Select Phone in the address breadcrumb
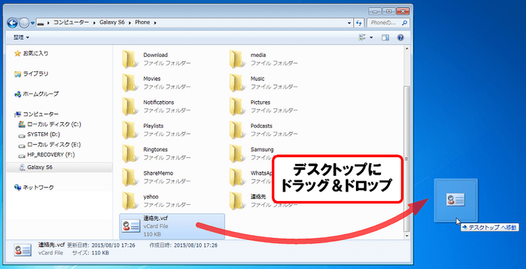This screenshot has width=526, height=269. point(142,22)
